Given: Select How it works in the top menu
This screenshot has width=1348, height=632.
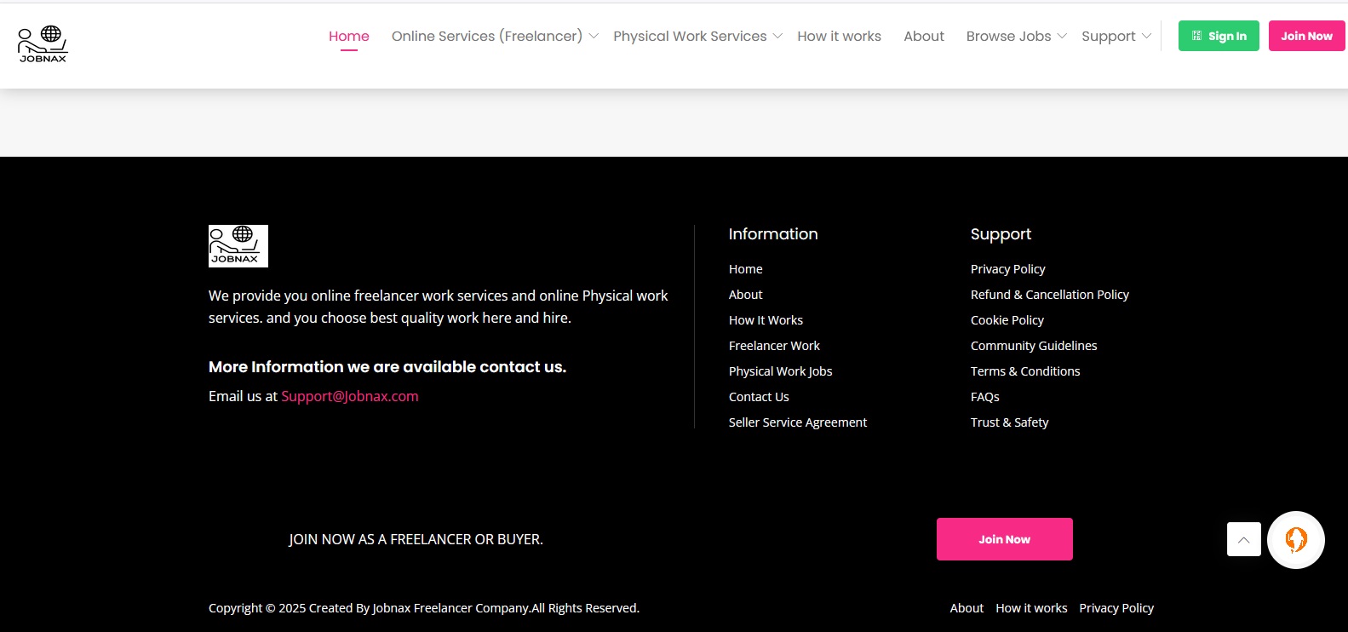Looking at the screenshot, I should coord(839,36).
